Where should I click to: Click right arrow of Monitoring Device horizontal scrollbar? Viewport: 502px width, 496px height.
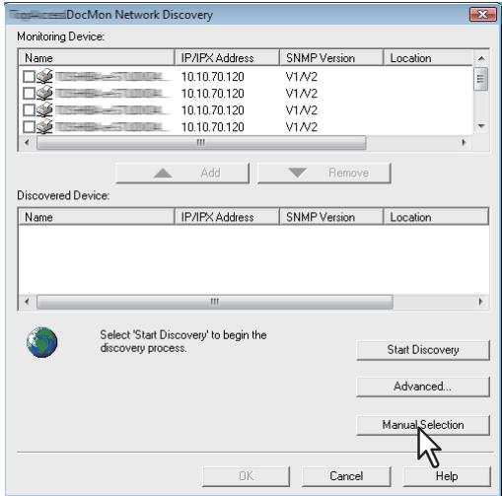click(464, 143)
